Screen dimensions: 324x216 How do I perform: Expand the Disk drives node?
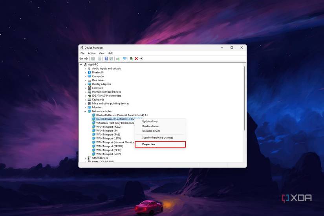[85, 80]
